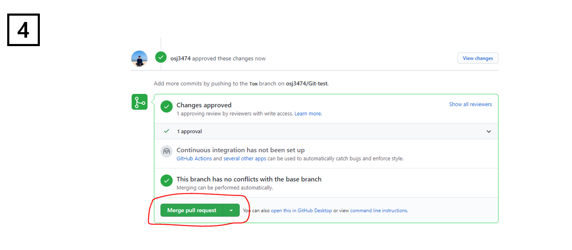The height and width of the screenshot is (250, 572).
Task: Click 'Continuous integration has not been set up'
Action: [x=240, y=150]
